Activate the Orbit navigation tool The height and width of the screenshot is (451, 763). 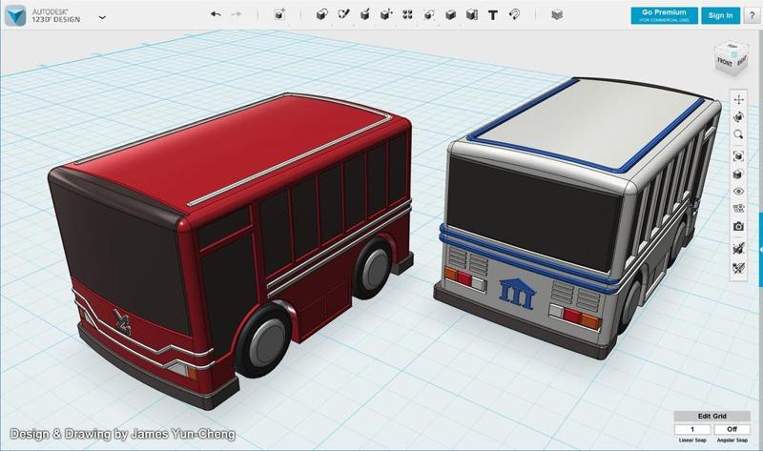coord(738,117)
